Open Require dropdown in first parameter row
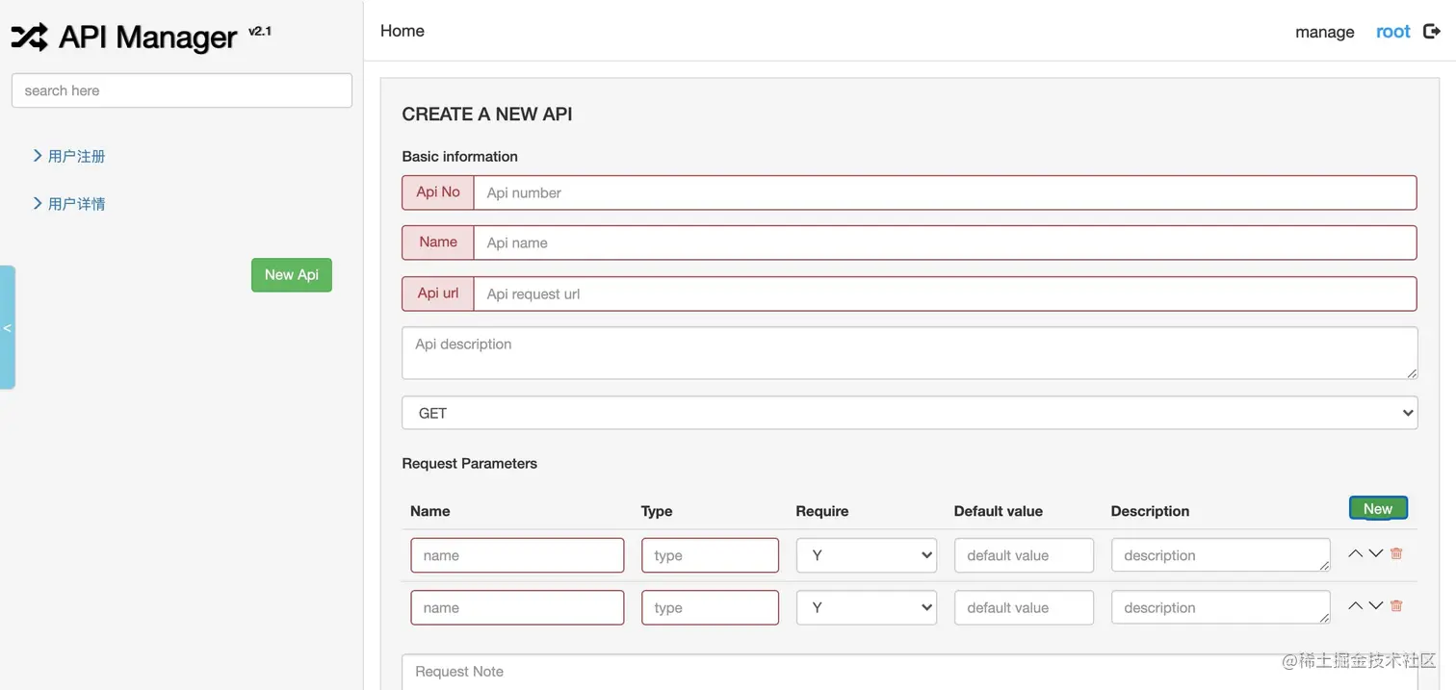The image size is (1456, 690). tap(866, 555)
